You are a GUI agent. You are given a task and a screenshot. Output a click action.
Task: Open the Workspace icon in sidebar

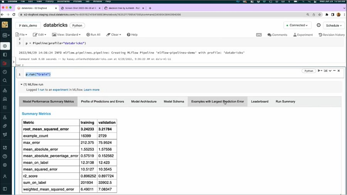click(x=5, y=55)
